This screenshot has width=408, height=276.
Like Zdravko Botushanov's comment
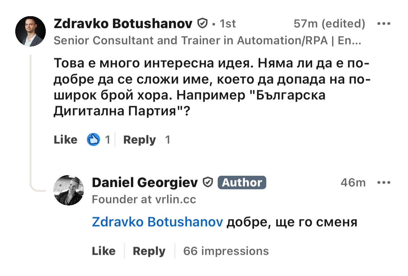click(65, 140)
